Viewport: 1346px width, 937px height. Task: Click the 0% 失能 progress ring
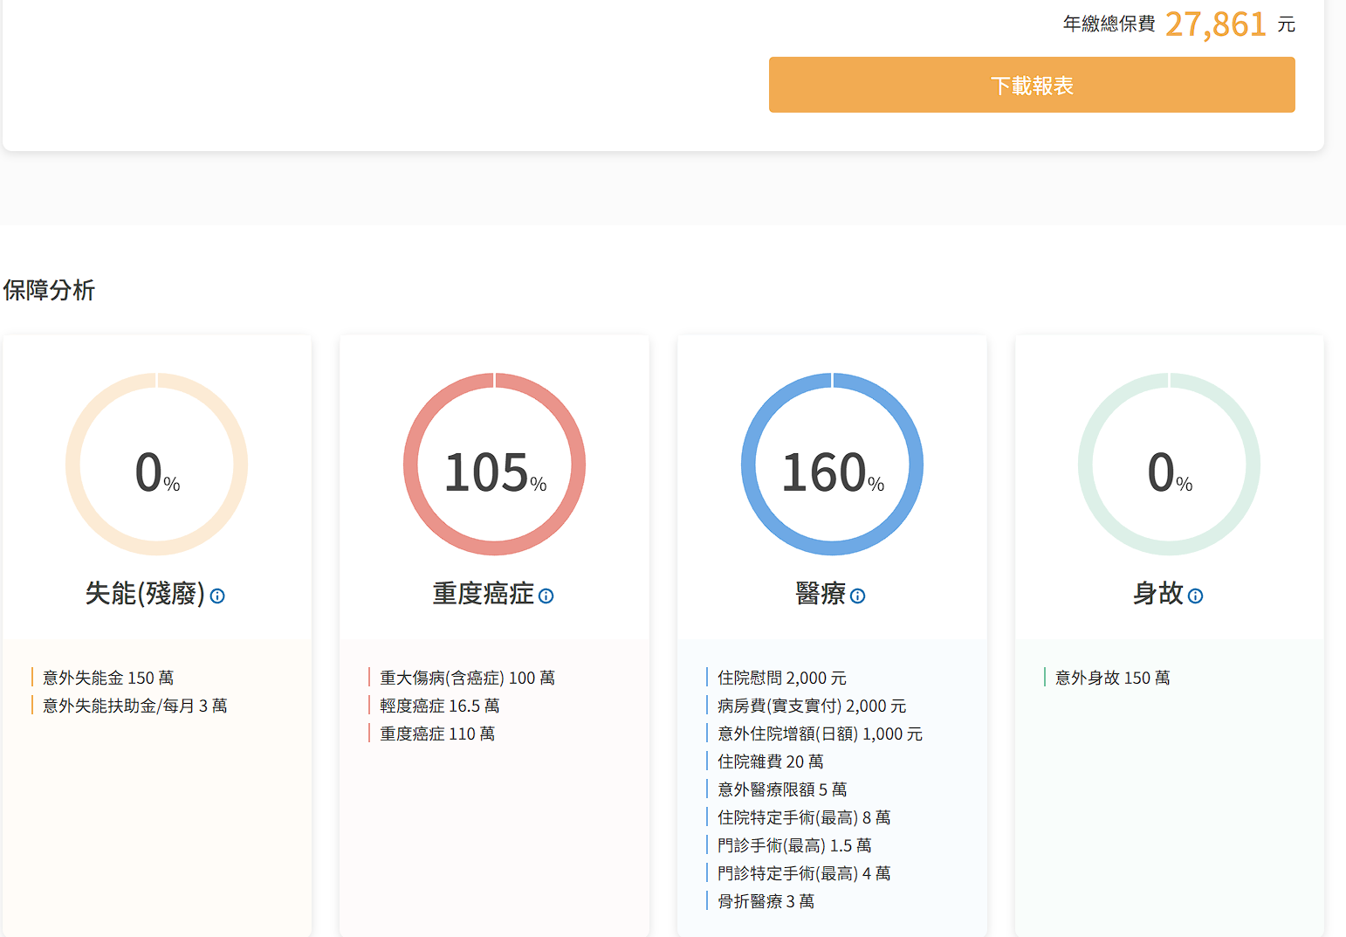[x=157, y=465]
